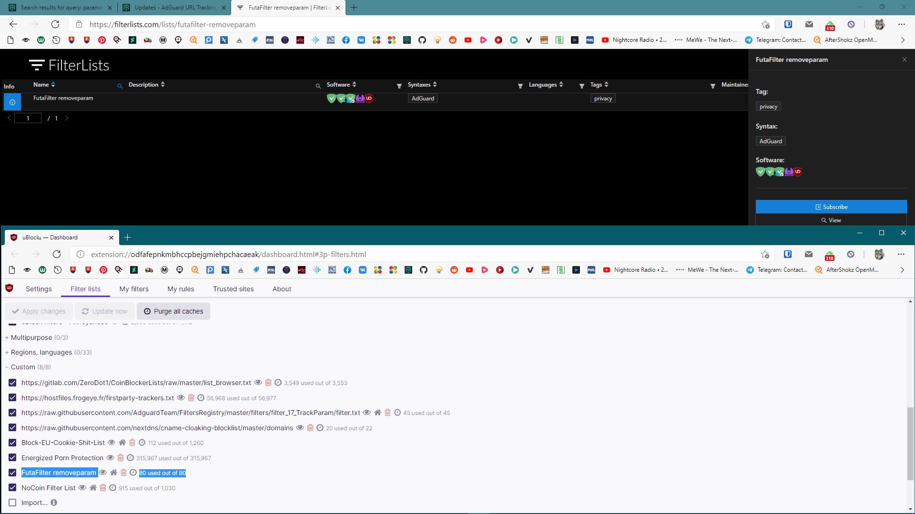Collapse the Custom filter group
This screenshot has height=514, width=915.
[x=23, y=367]
